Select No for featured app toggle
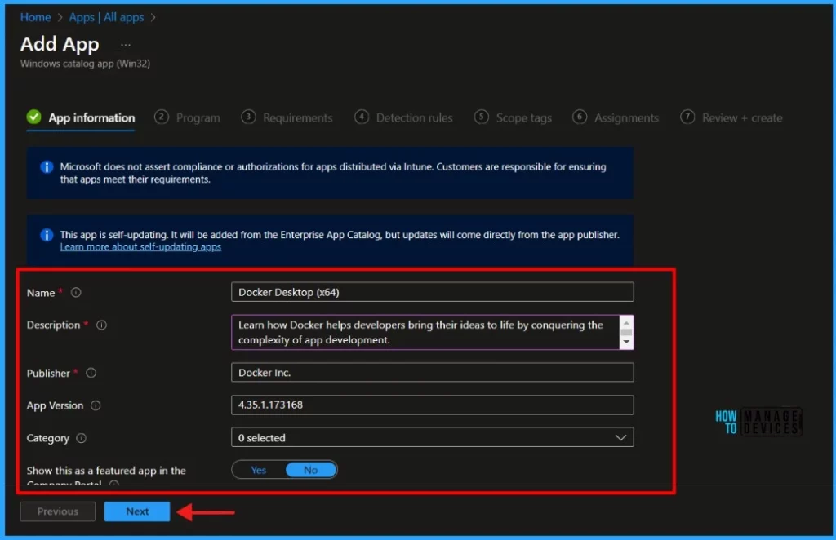 coord(311,470)
